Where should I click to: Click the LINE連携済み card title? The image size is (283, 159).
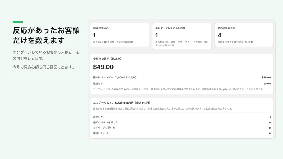(101, 28)
